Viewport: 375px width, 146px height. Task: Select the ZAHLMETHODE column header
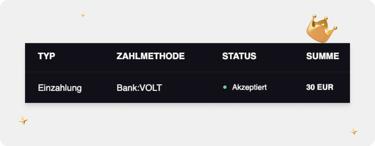151,56
